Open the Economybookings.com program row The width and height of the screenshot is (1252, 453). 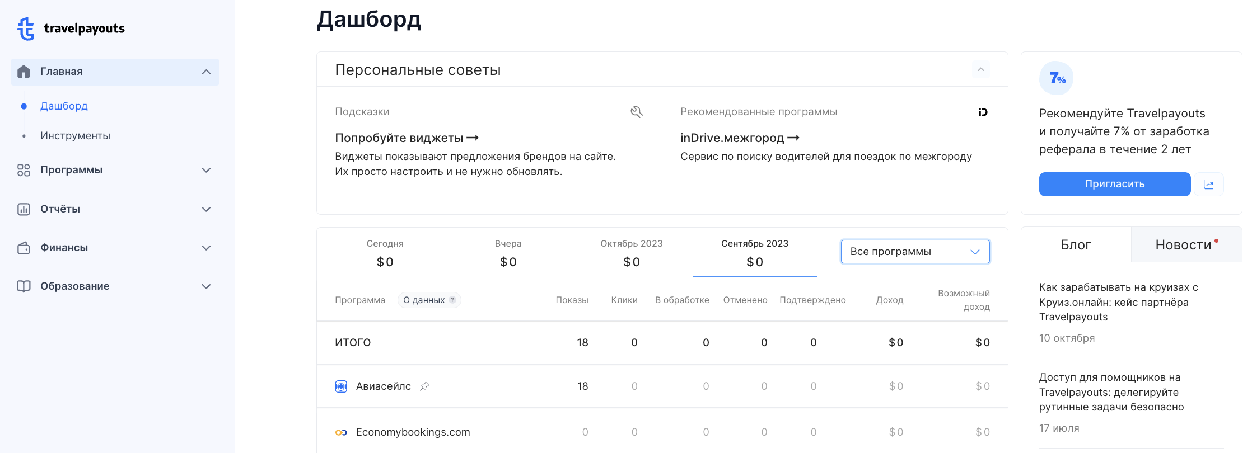coord(662,432)
